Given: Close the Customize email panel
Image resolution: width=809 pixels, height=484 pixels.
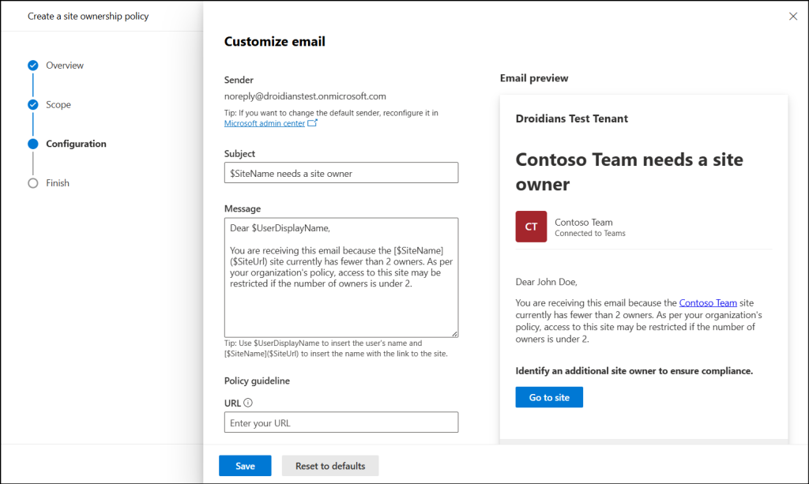Looking at the screenshot, I should point(793,17).
